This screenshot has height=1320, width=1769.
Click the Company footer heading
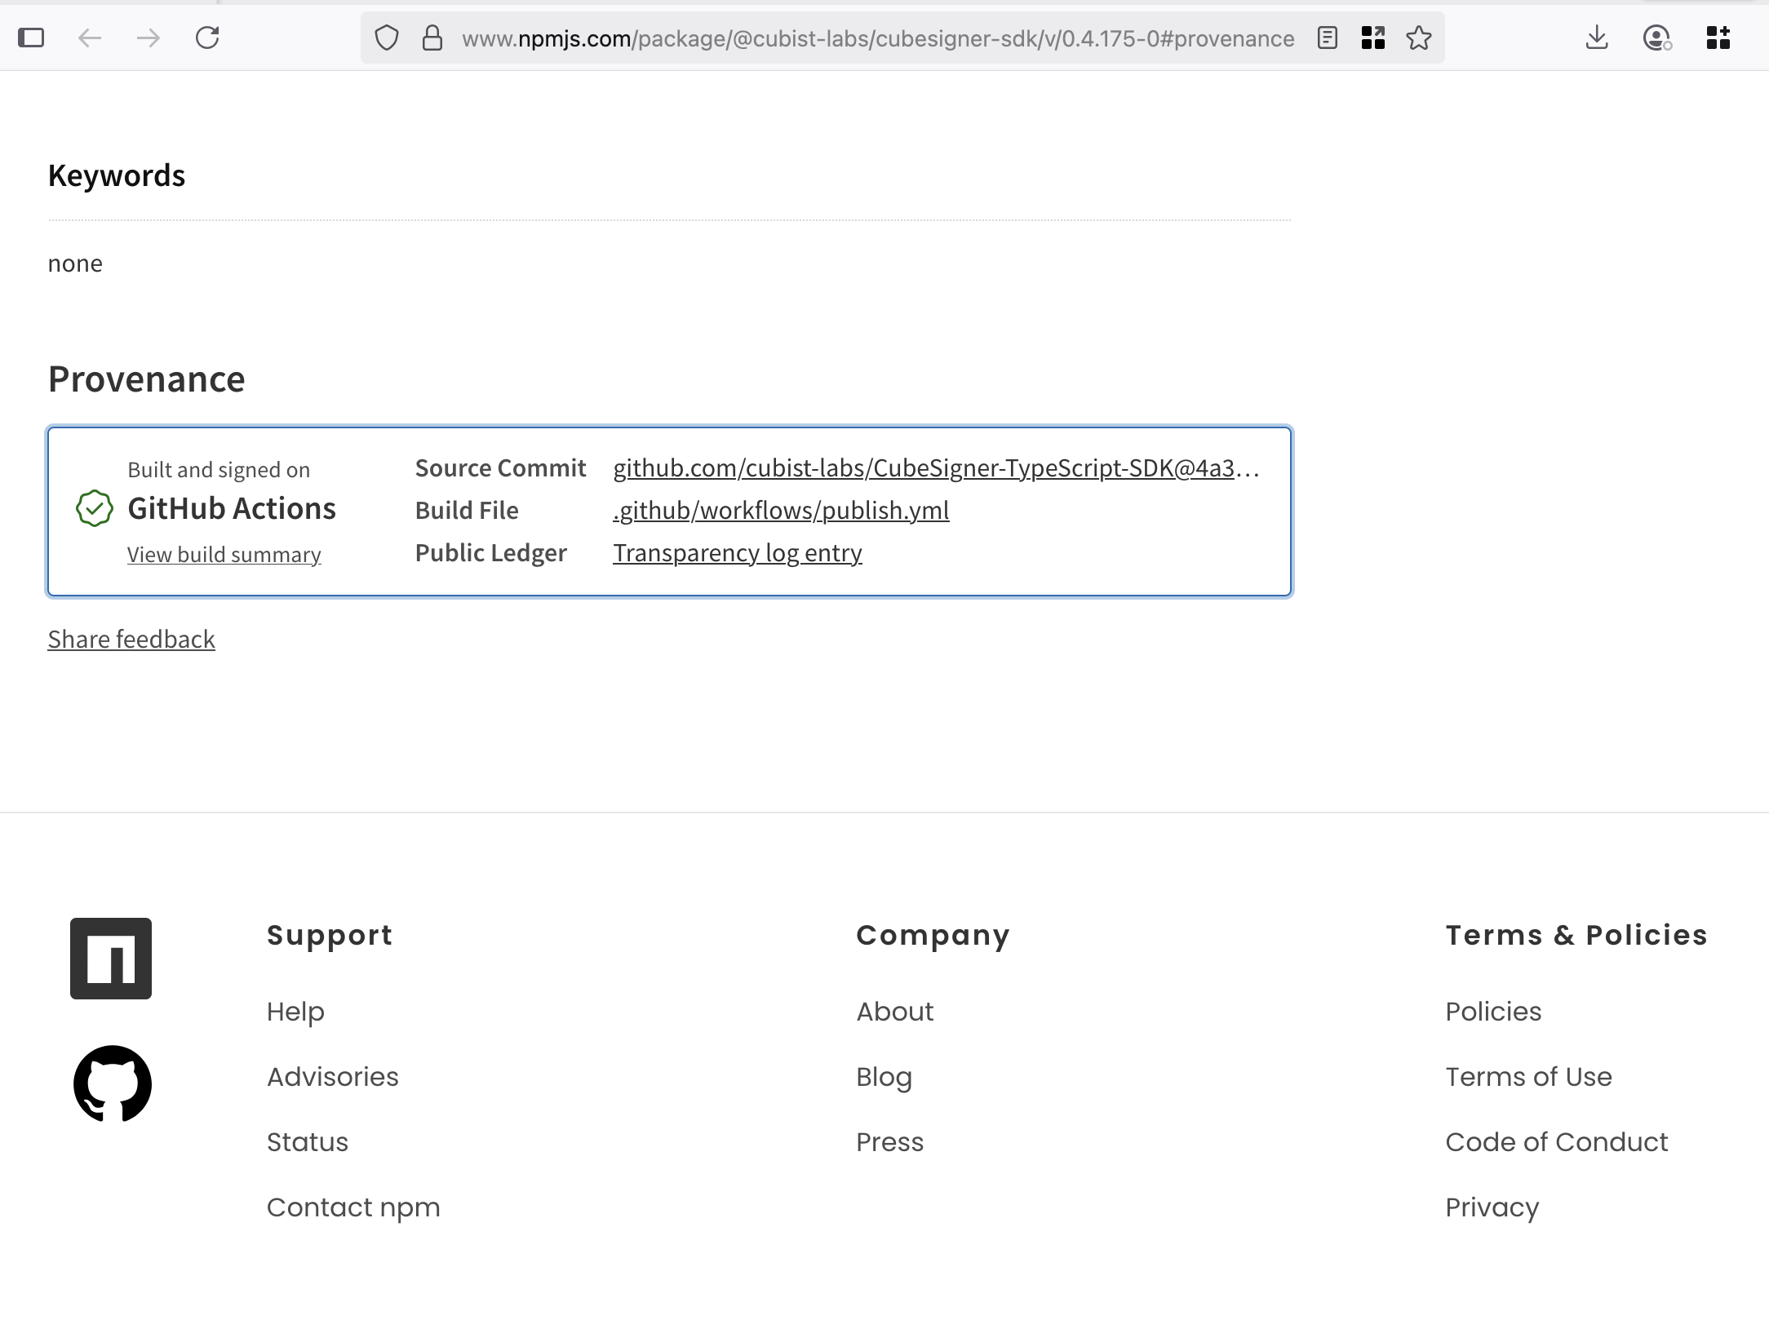[933, 936]
